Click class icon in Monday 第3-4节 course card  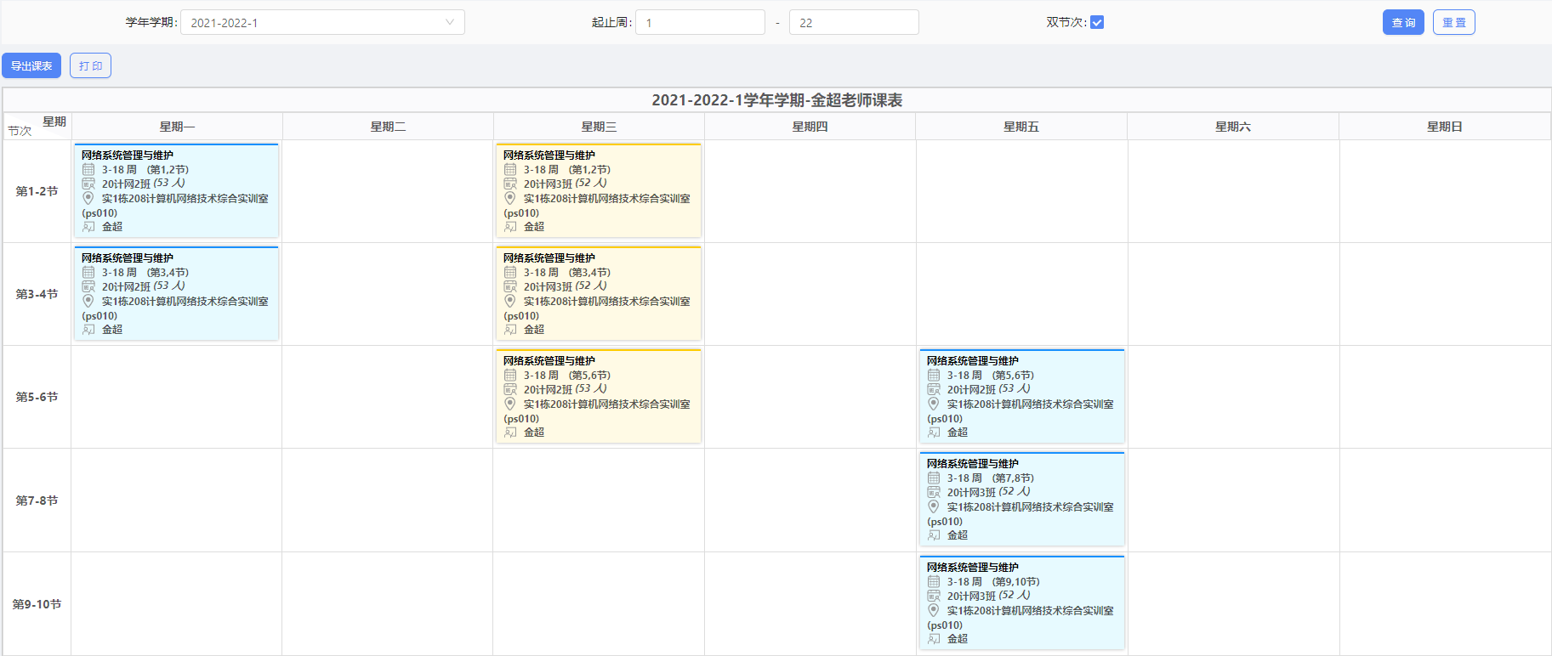(88, 286)
